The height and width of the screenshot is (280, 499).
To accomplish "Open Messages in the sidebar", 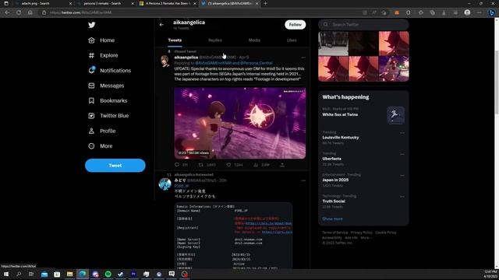I will 106,86.
